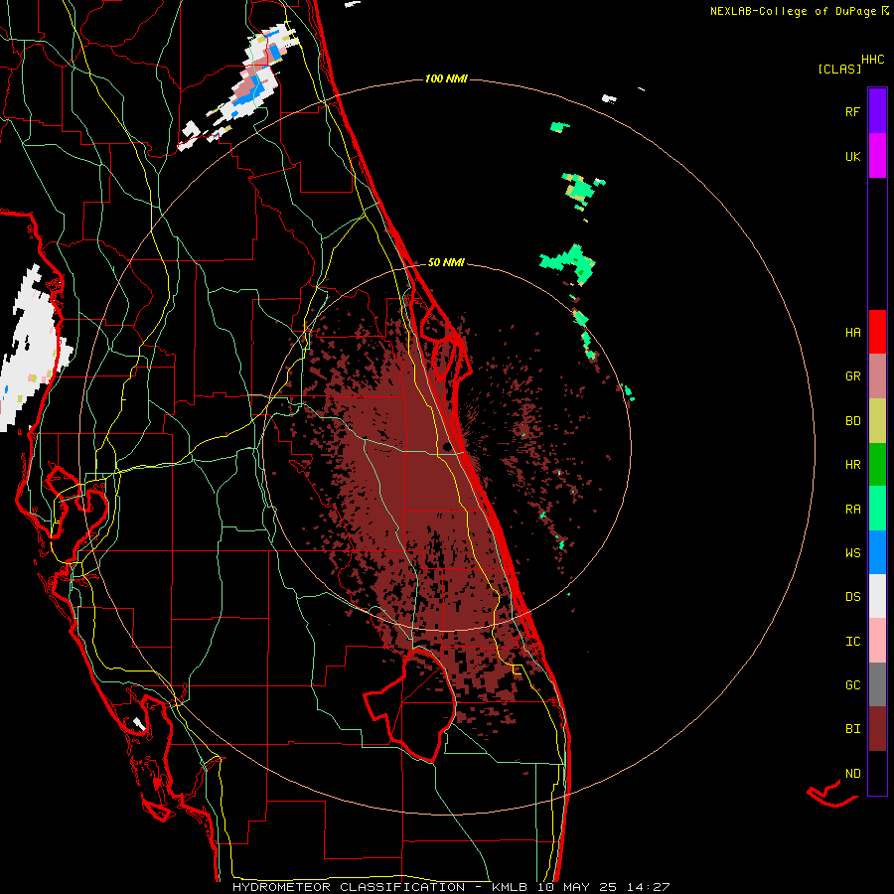Click the 'HA' legend label
894x894 pixels.
point(852,333)
